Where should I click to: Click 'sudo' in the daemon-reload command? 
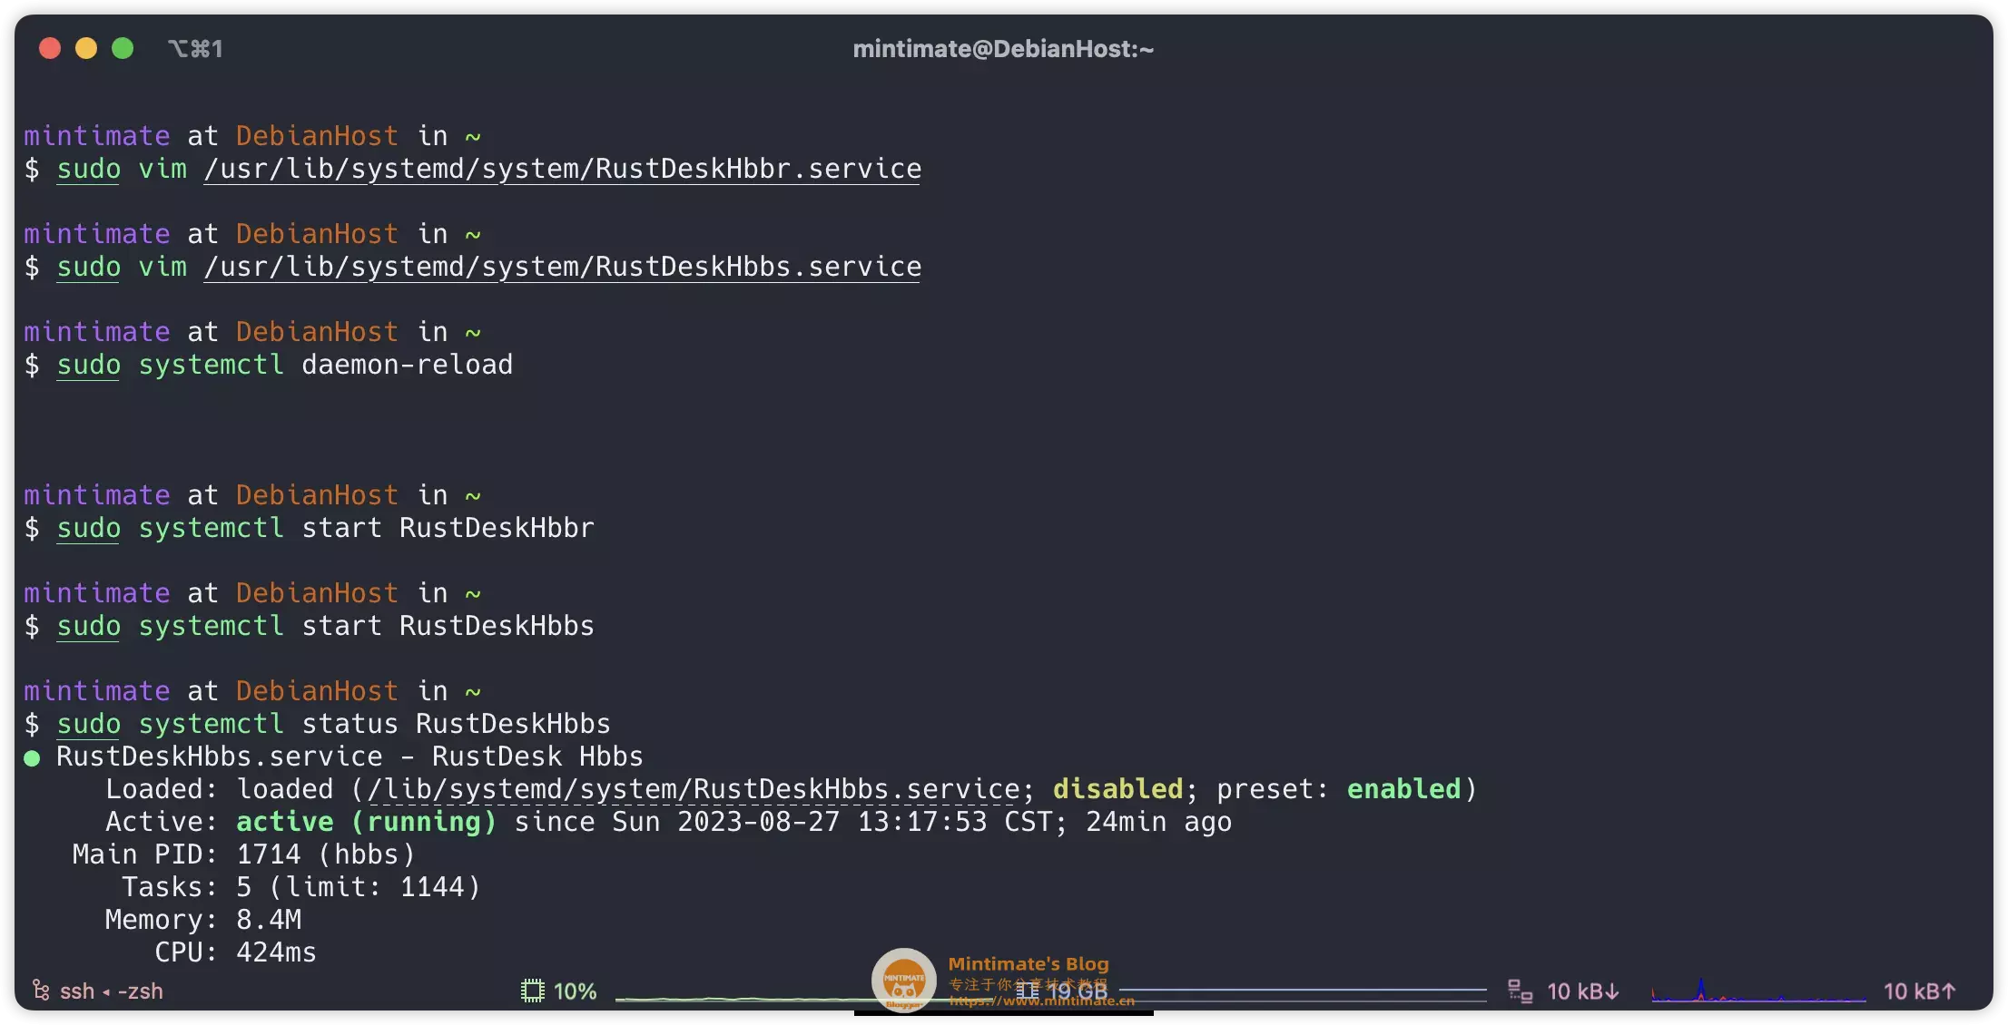tap(89, 365)
